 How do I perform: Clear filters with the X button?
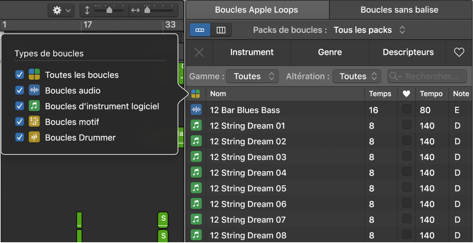point(199,52)
